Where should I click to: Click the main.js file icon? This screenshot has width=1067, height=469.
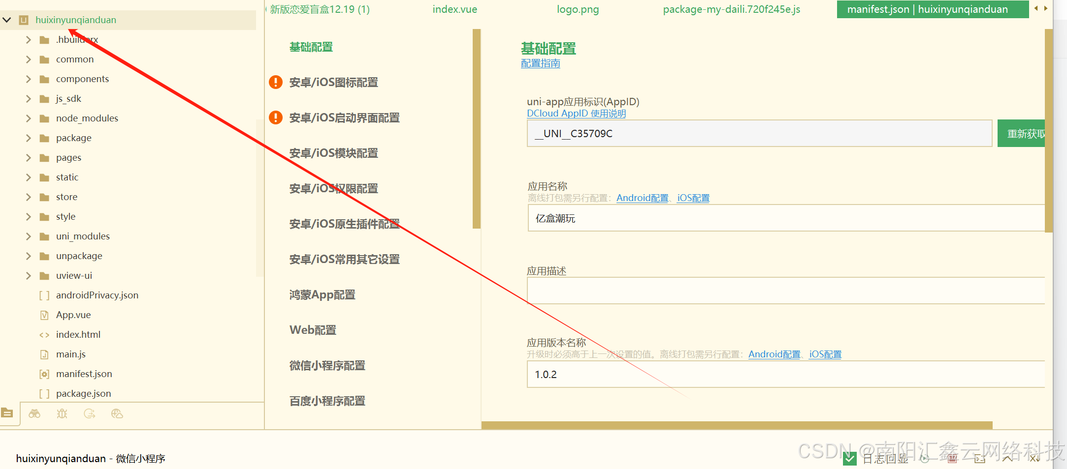click(44, 354)
